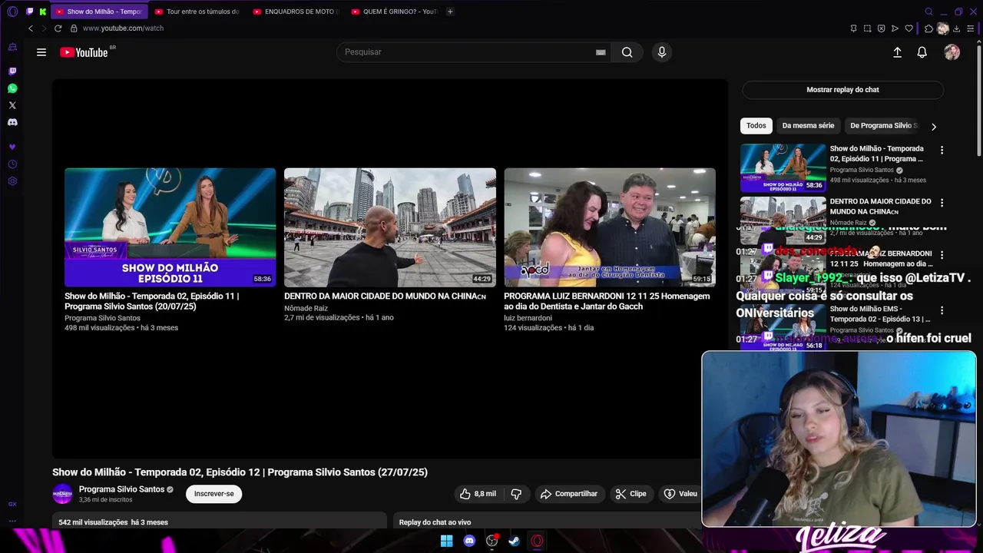Image resolution: width=983 pixels, height=553 pixels.
Task: Open Twitch in the Opera sidebar
Action: click(12, 71)
